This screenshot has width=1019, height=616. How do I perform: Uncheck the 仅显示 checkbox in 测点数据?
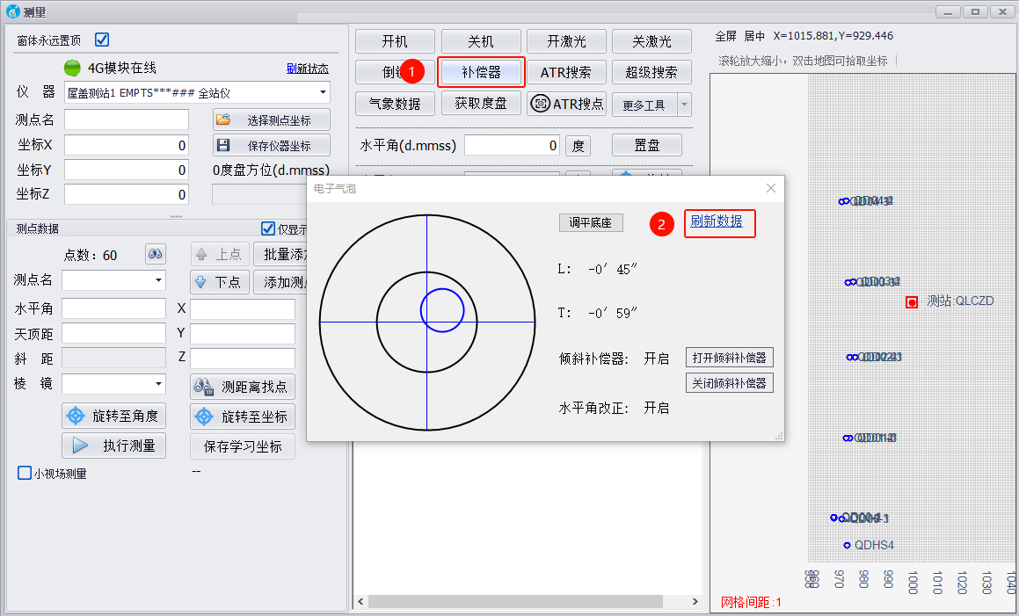(x=268, y=228)
